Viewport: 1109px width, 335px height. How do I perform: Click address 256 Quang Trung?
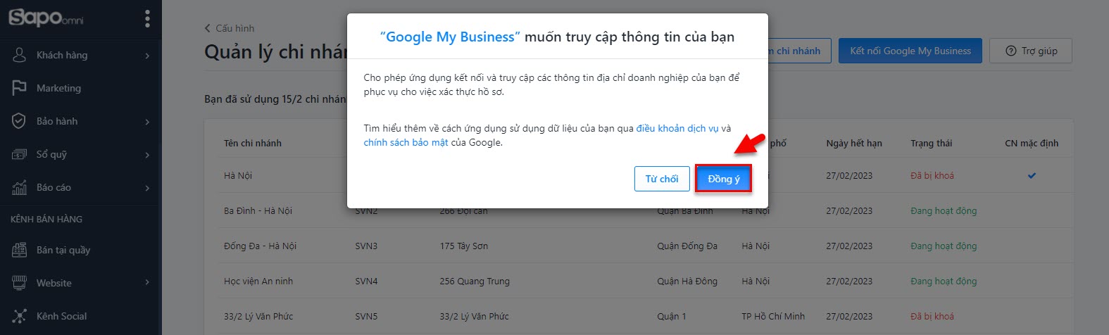pos(475,281)
